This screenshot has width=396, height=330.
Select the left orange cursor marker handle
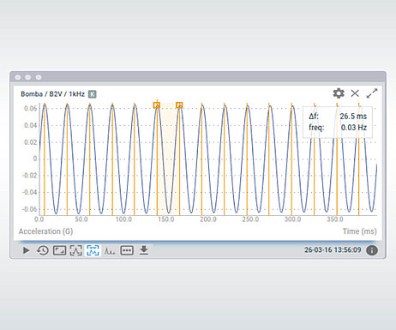[x=157, y=105]
